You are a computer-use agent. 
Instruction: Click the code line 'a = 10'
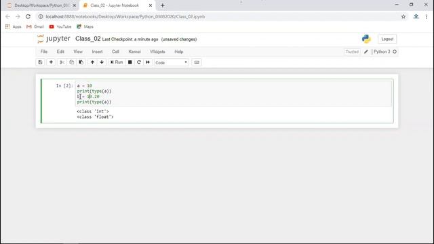tap(84, 86)
